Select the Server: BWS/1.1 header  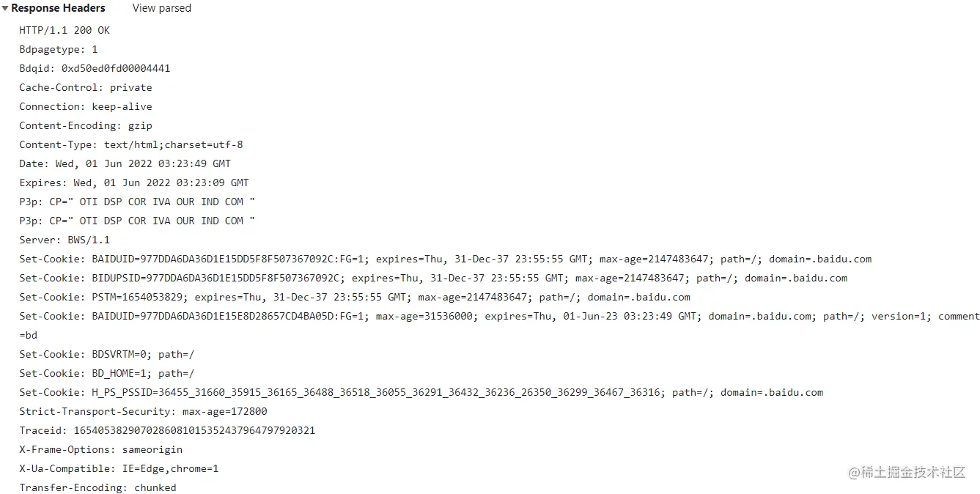(x=65, y=240)
